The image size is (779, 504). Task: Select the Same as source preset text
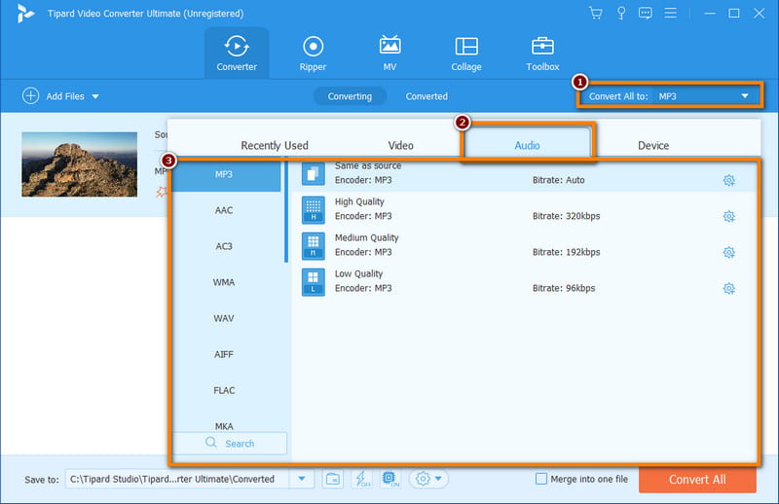[368, 165]
